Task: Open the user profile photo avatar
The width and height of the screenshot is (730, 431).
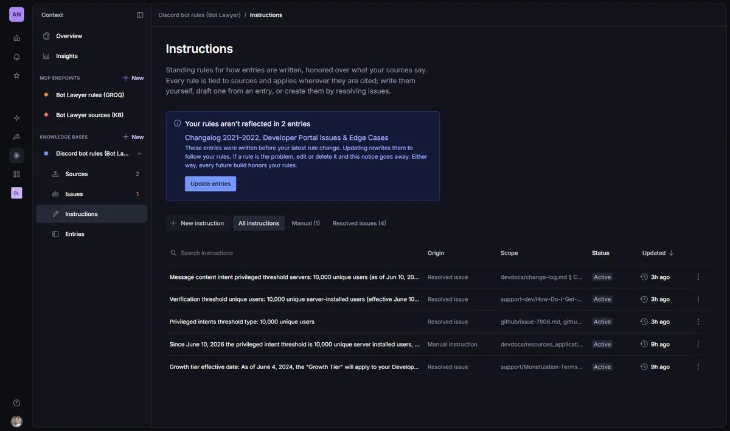Action: point(16,421)
